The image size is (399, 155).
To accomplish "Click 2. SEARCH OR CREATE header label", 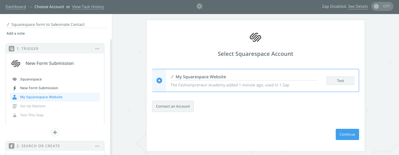I will coord(38,146).
